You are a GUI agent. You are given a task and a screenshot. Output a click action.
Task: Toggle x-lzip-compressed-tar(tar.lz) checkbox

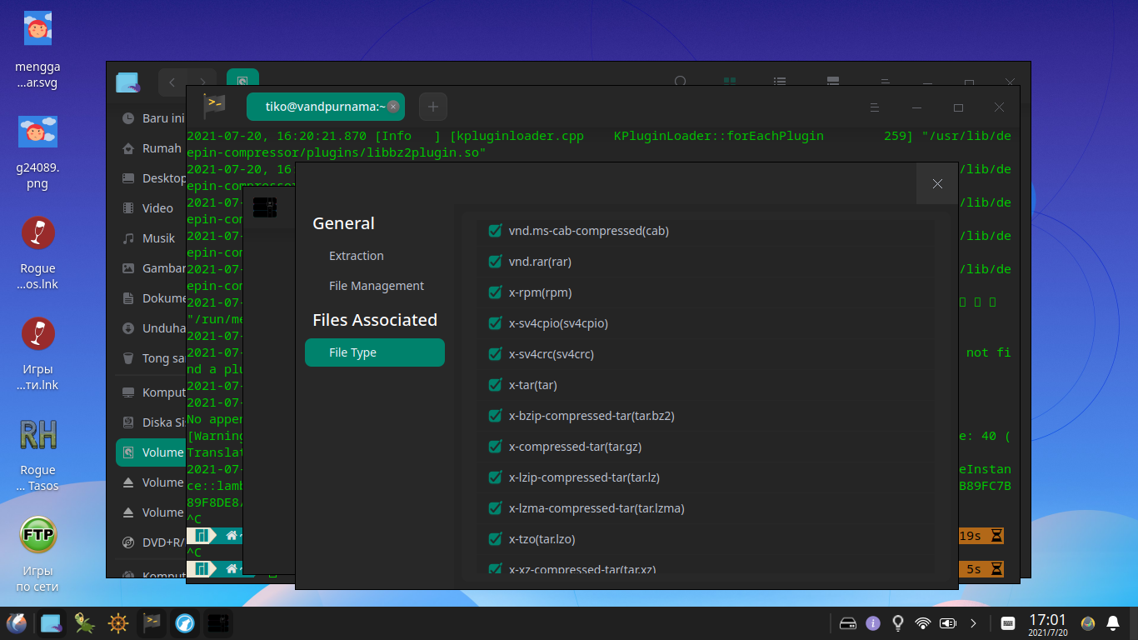click(x=495, y=477)
